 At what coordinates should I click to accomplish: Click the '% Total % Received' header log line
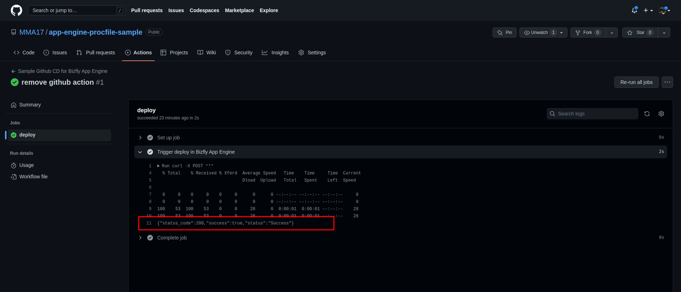pos(261,173)
